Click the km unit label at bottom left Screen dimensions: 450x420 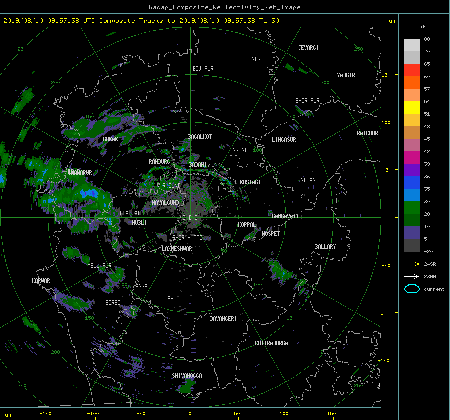point(7,415)
